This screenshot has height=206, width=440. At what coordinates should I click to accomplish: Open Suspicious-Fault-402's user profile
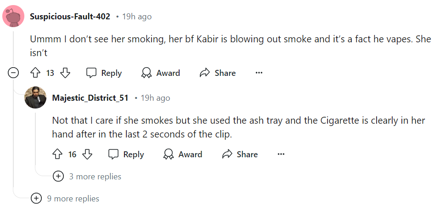click(70, 17)
